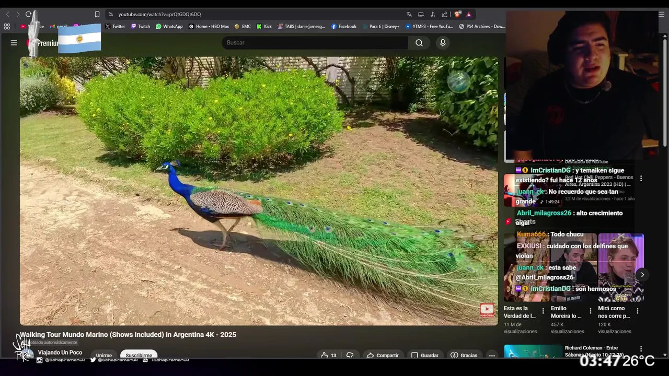Click the youtube.com address bar URL

tap(159, 14)
